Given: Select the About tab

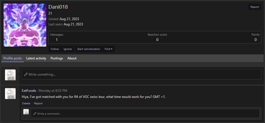Looking at the screenshot, I should [x=72, y=58].
